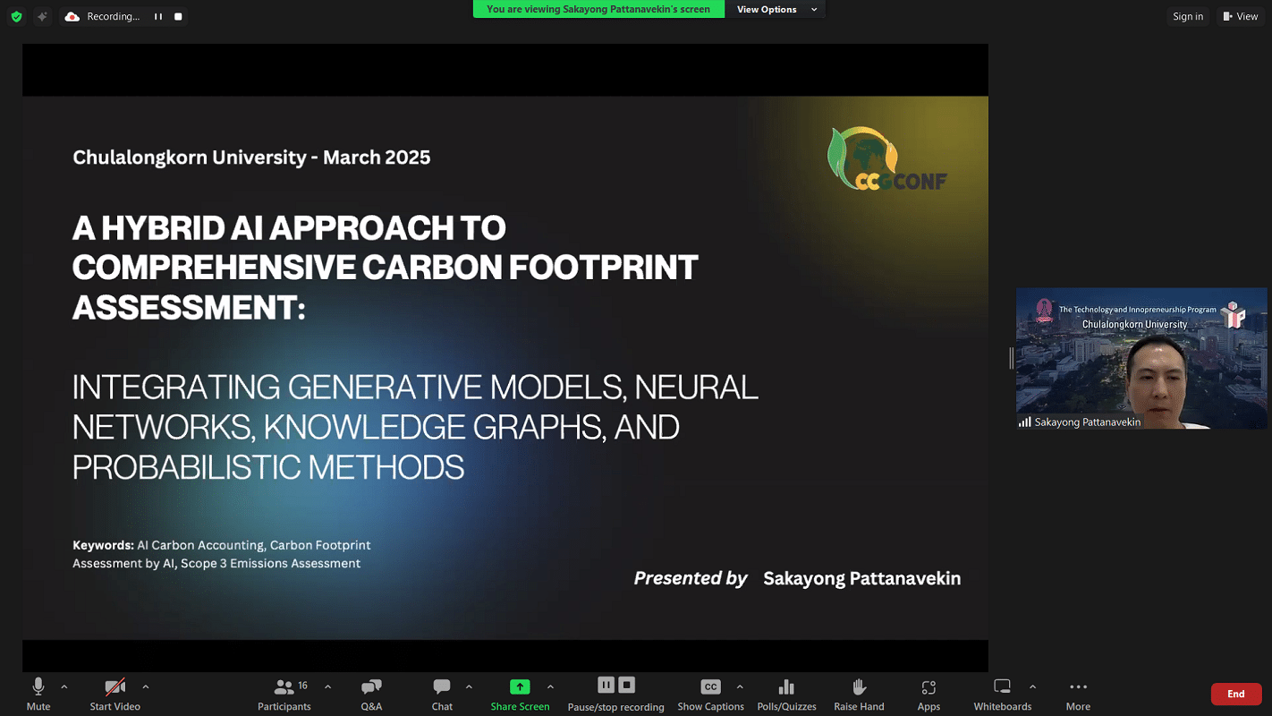Image resolution: width=1272 pixels, height=716 pixels.
Task: Click the green Share Screen icon
Action: (x=520, y=687)
